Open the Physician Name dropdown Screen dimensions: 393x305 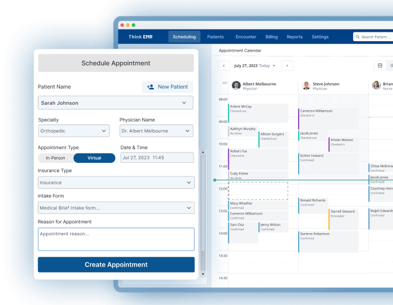coord(156,131)
